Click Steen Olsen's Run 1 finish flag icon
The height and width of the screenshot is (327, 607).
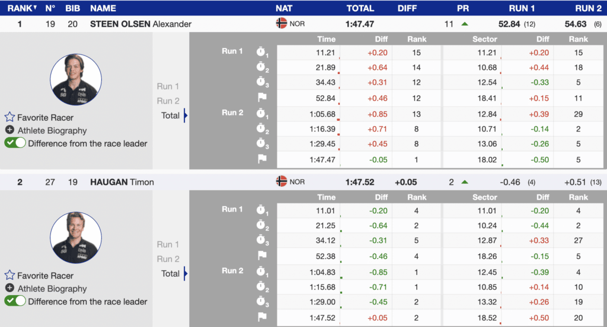pos(262,98)
